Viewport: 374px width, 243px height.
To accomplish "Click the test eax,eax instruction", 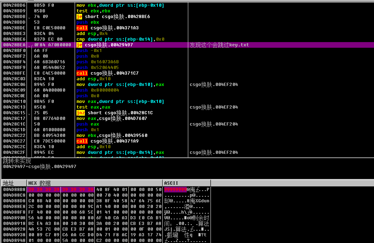I will (x=93, y=107).
